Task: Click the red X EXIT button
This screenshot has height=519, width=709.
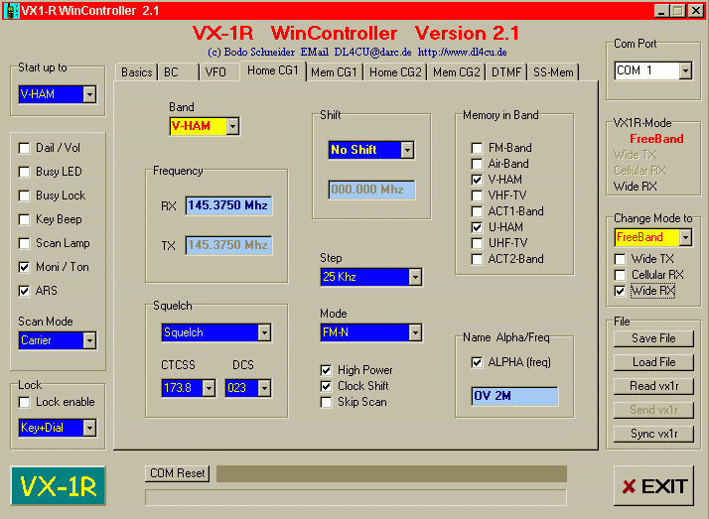Action: (653, 486)
